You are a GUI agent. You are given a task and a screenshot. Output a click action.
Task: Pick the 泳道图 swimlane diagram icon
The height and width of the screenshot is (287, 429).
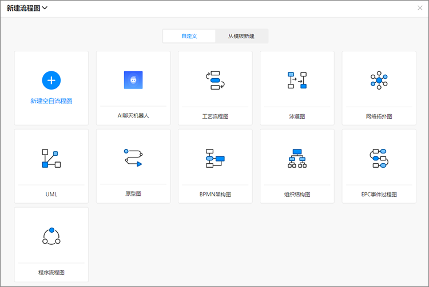click(297, 80)
